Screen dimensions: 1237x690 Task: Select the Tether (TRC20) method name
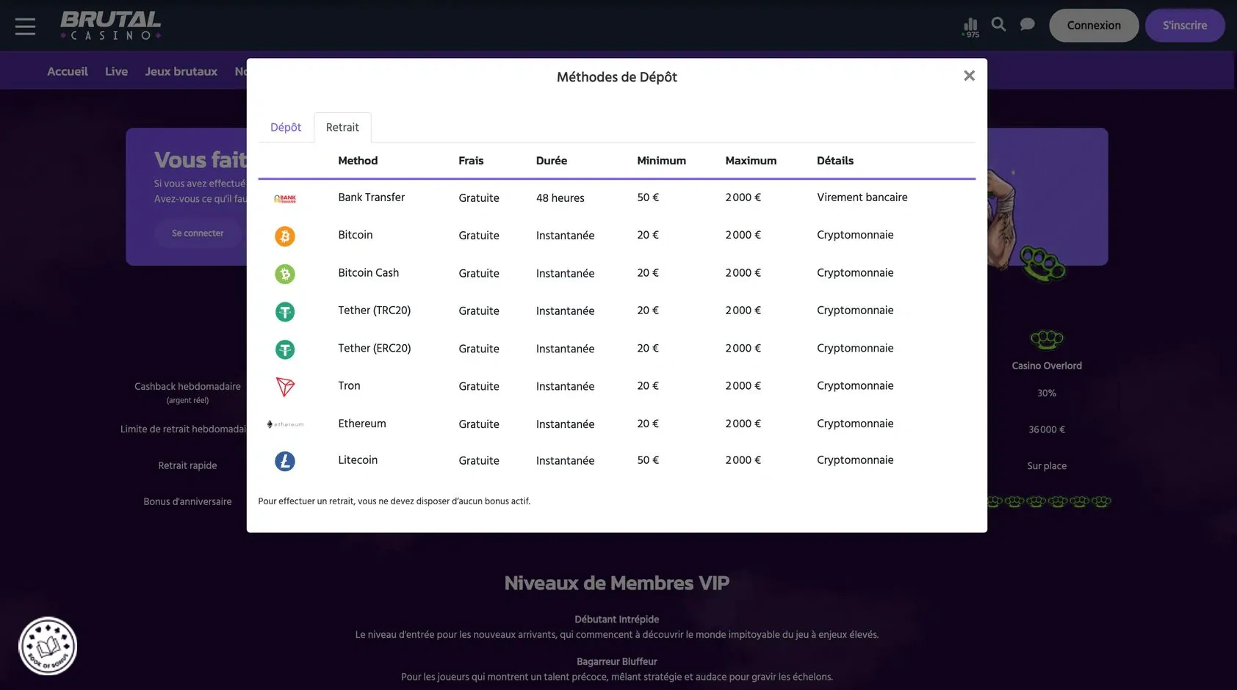[374, 310]
